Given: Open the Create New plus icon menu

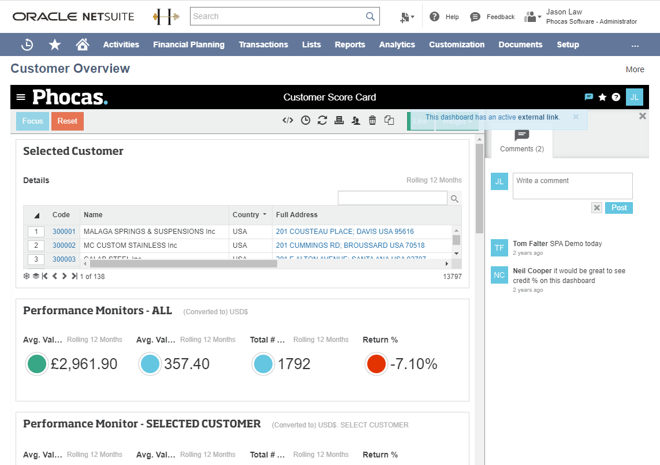Looking at the screenshot, I should (x=407, y=17).
